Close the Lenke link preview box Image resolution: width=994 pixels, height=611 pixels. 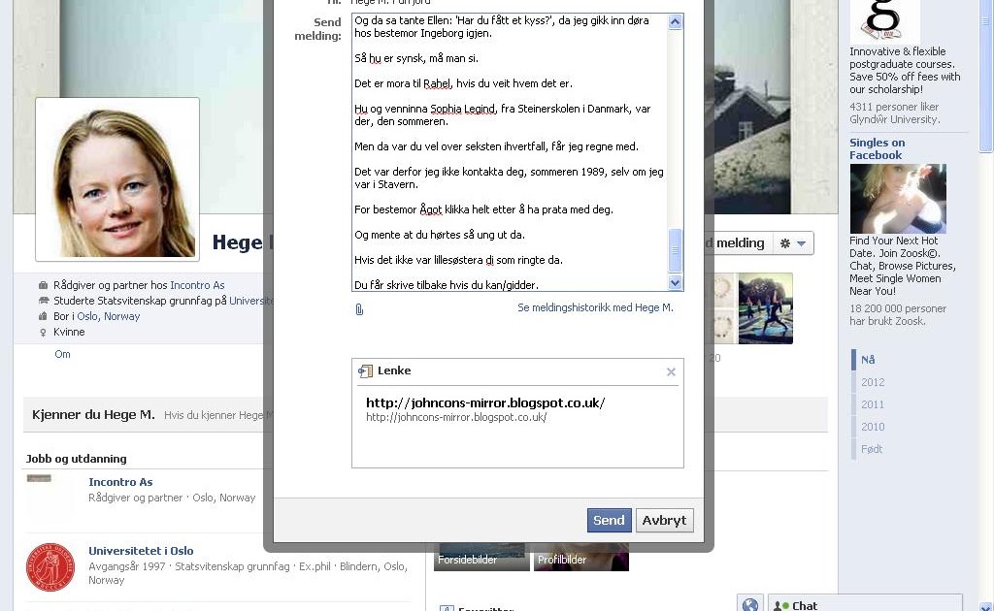(x=671, y=371)
